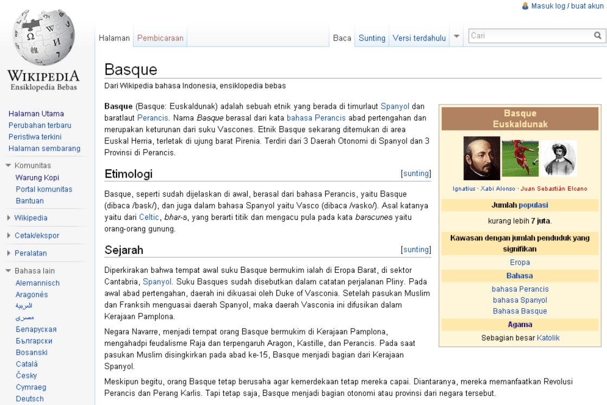
Task: Switch to Беларуская language version
Action: click(36, 329)
